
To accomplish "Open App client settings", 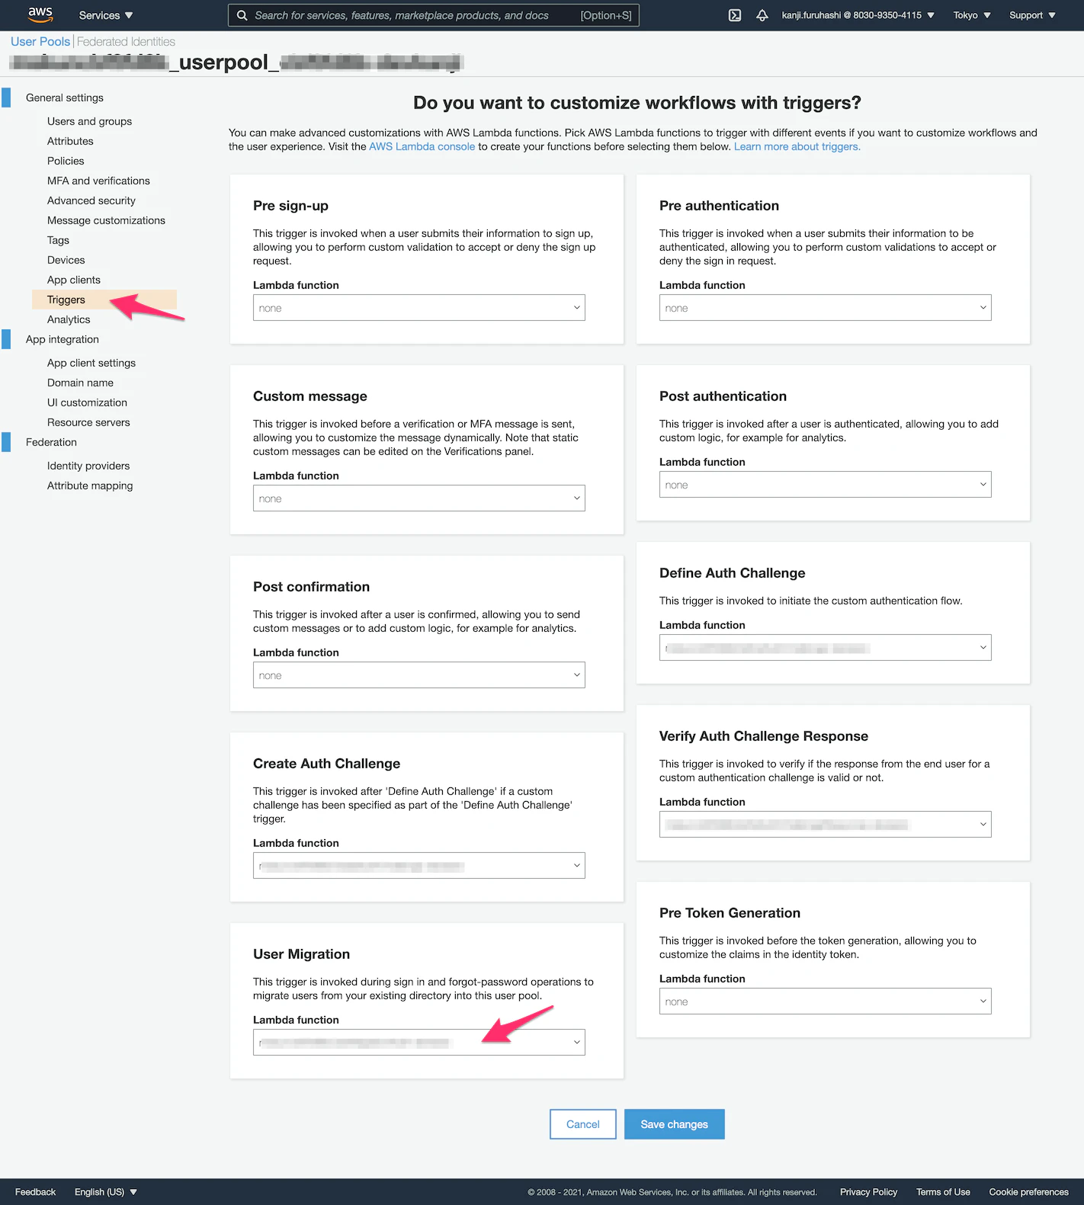I will (x=91, y=363).
